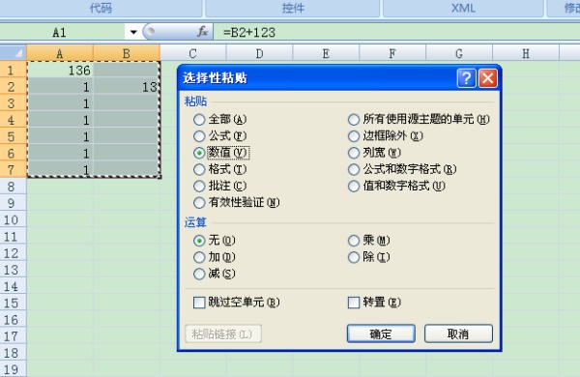The height and width of the screenshot is (377, 580).
Task: Click the 代码 ribbon group label
Action: (x=101, y=8)
